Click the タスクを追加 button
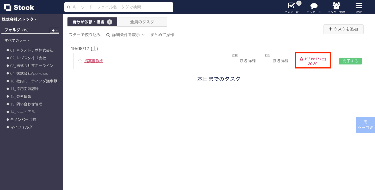Viewport: 375px width, 190px height. click(343, 29)
